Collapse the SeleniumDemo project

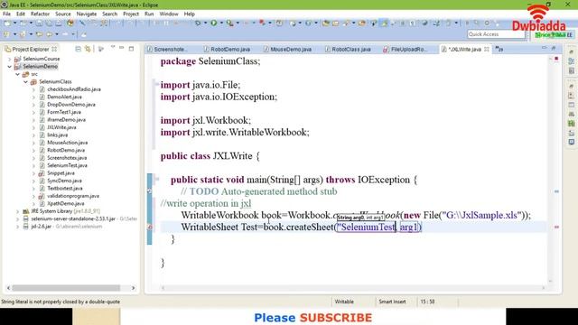[10, 67]
